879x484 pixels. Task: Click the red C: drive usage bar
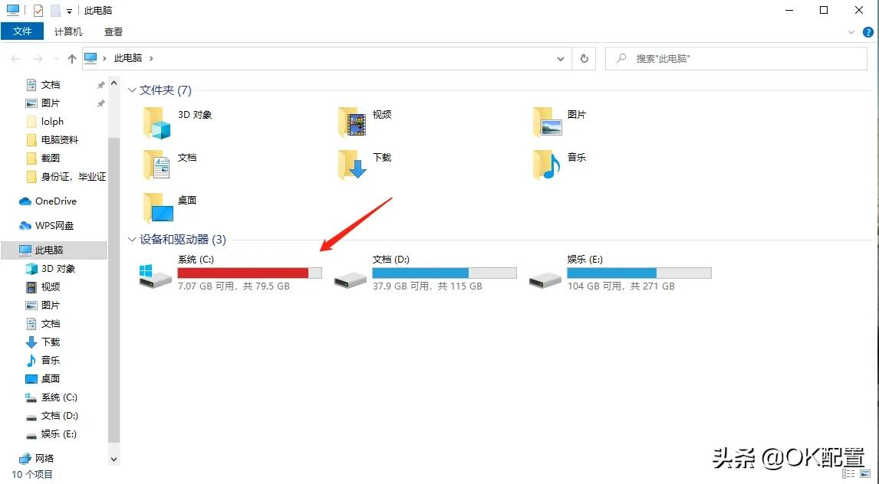249,273
